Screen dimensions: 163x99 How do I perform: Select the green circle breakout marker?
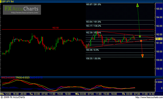140,36
